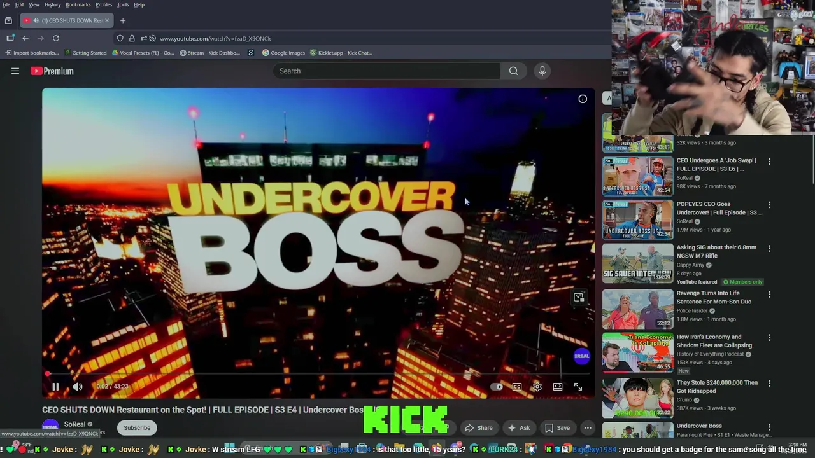Open options for Revenge Turns video
This screenshot has width=815, height=458.
click(769, 294)
